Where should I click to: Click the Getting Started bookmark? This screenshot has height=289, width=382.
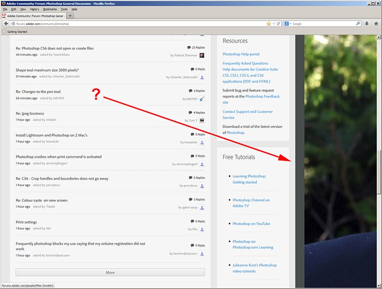point(15,32)
